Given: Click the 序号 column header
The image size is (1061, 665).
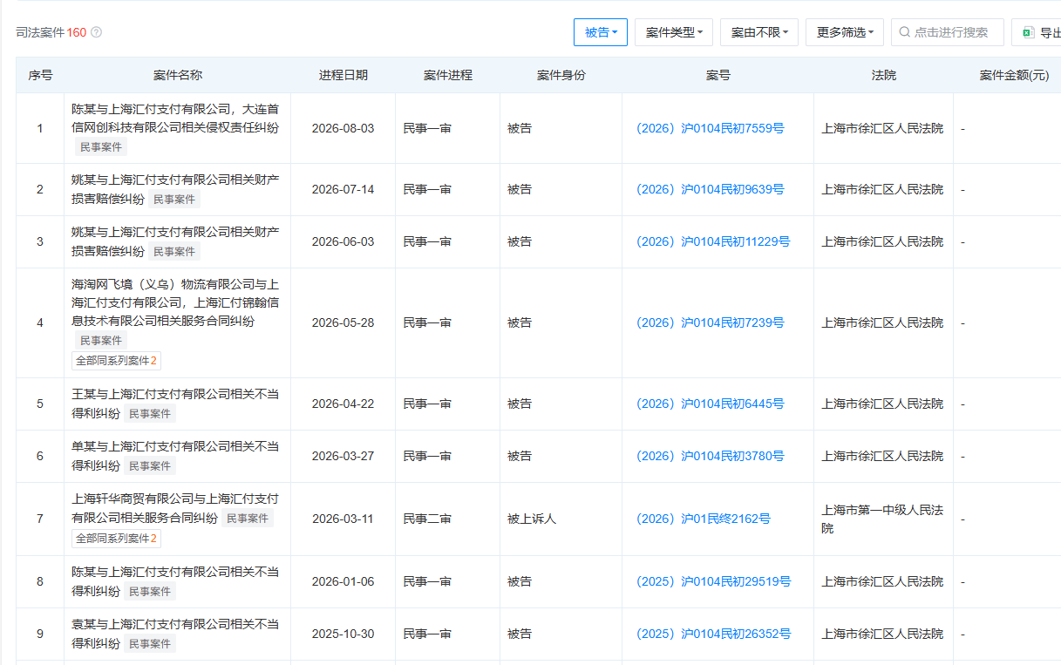Looking at the screenshot, I should 40,75.
